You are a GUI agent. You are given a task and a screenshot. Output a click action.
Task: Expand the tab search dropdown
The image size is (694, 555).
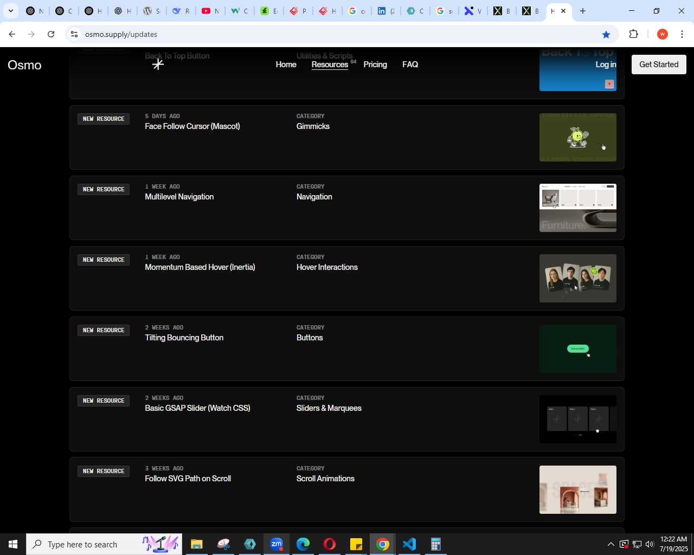[x=10, y=11]
